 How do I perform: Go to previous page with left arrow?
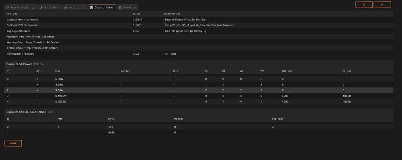click(x=364, y=4)
